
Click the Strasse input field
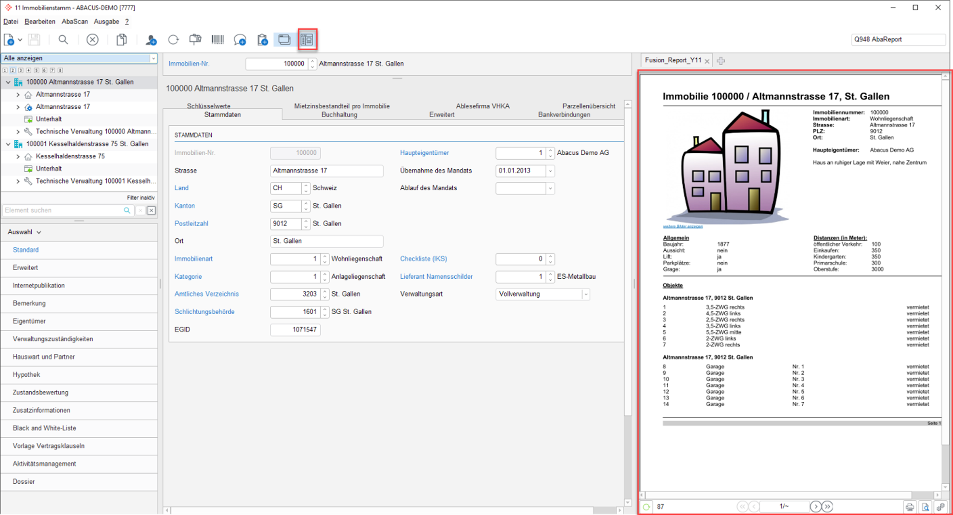pos(327,171)
